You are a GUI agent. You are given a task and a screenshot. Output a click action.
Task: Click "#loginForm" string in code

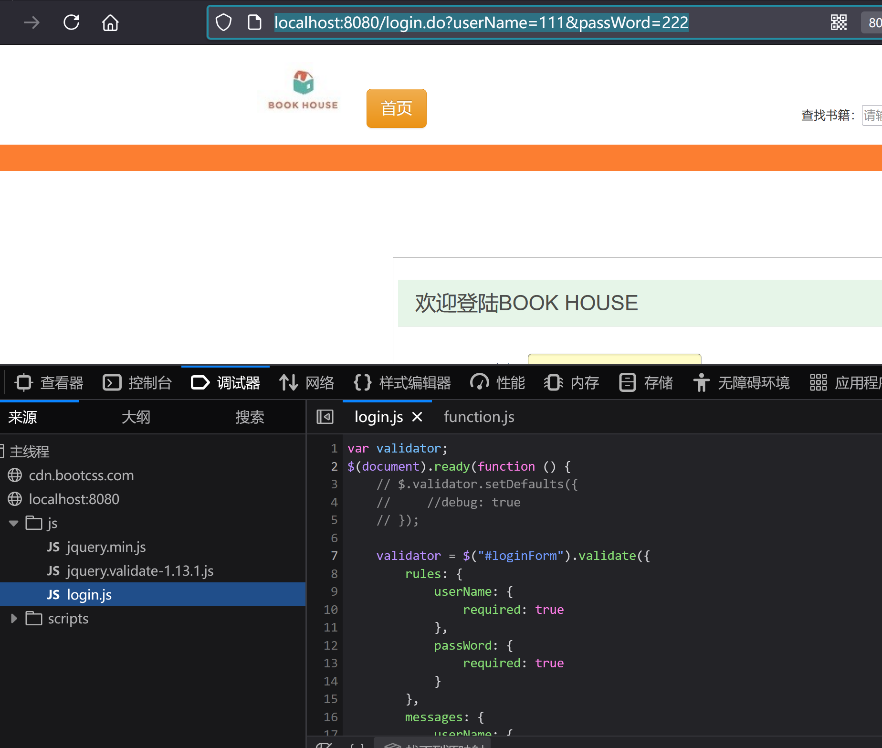click(521, 556)
